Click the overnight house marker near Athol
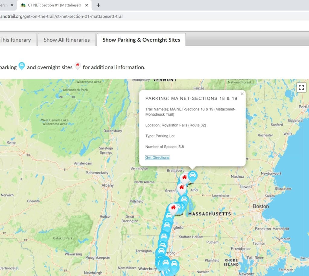The image size is (309, 276). tap(184, 177)
